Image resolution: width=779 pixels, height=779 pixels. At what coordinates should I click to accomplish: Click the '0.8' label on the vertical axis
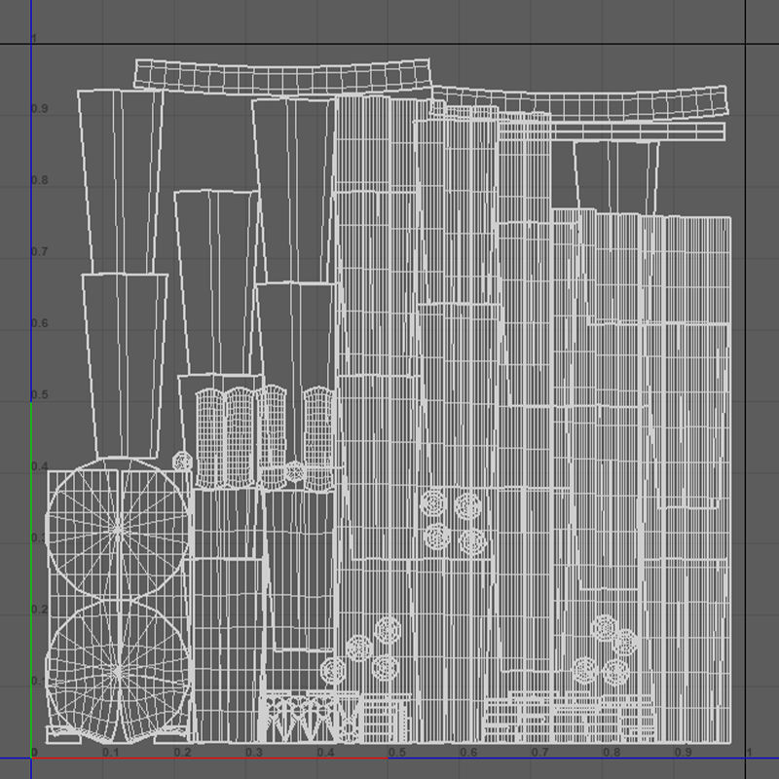click(x=40, y=180)
